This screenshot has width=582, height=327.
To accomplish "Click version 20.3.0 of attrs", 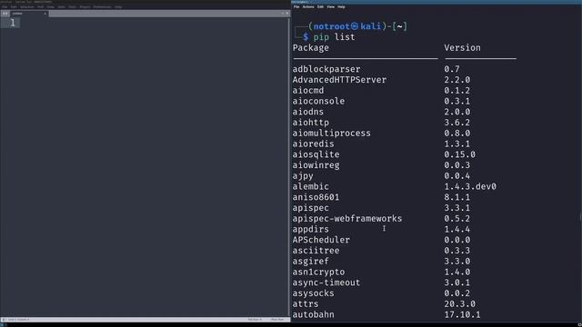I will pyautogui.click(x=460, y=304).
